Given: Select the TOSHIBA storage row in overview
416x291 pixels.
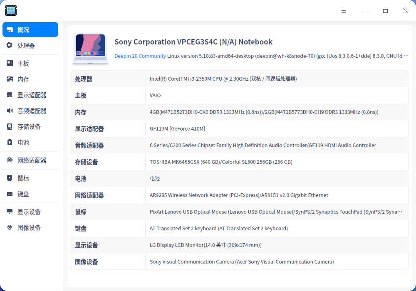Looking at the screenshot, I should pyautogui.click(x=240, y=162).
